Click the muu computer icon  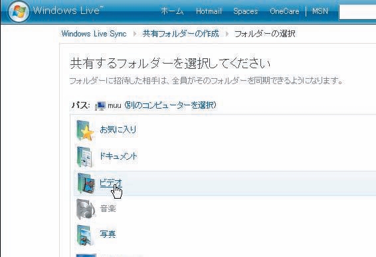(x=100, y=106)
